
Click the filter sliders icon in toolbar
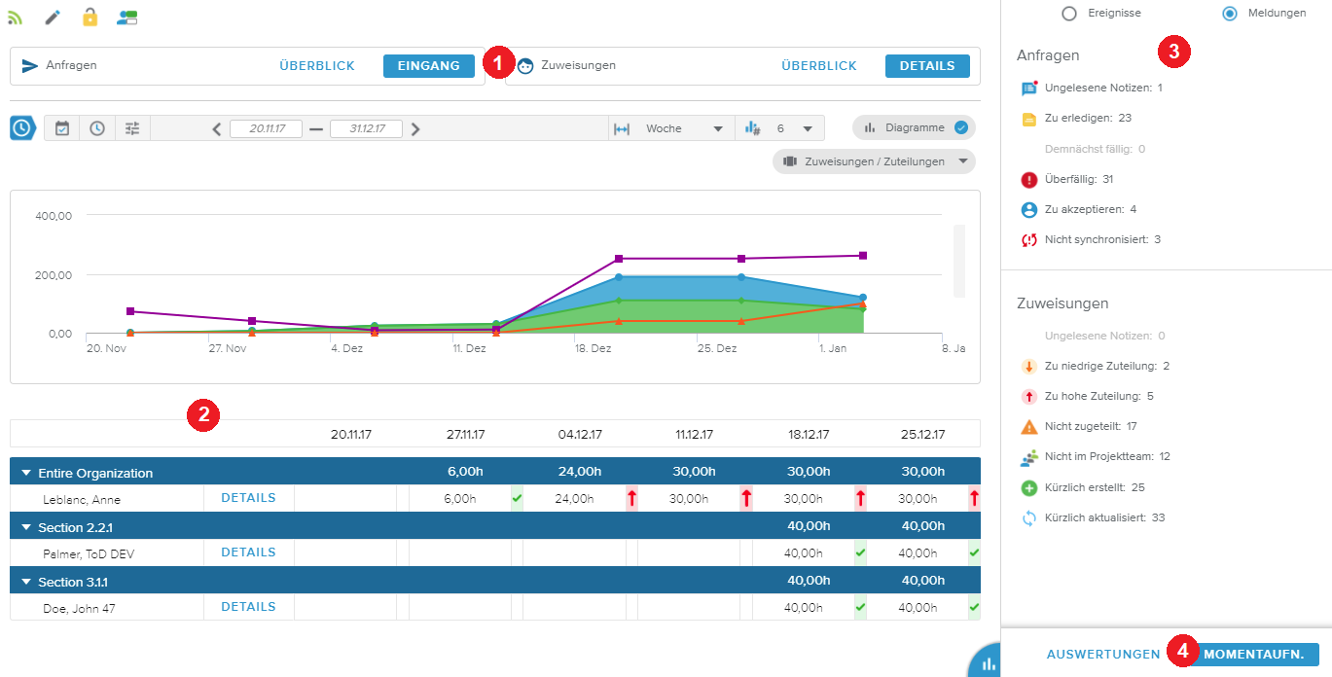point(132,128)
